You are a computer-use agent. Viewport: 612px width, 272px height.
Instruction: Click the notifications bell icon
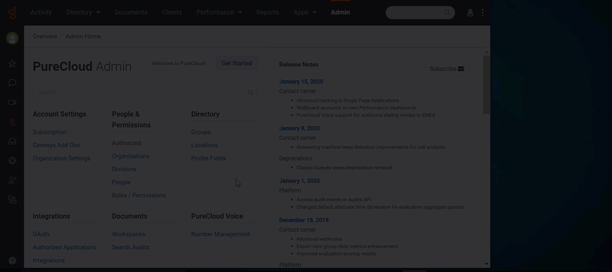point(470,13)
